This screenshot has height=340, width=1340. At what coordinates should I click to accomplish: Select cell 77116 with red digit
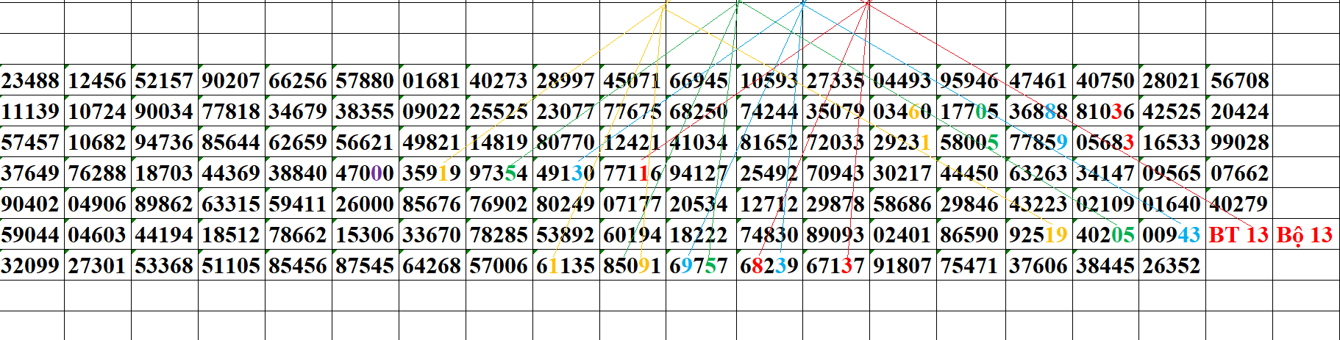click(x=632, y=173)
